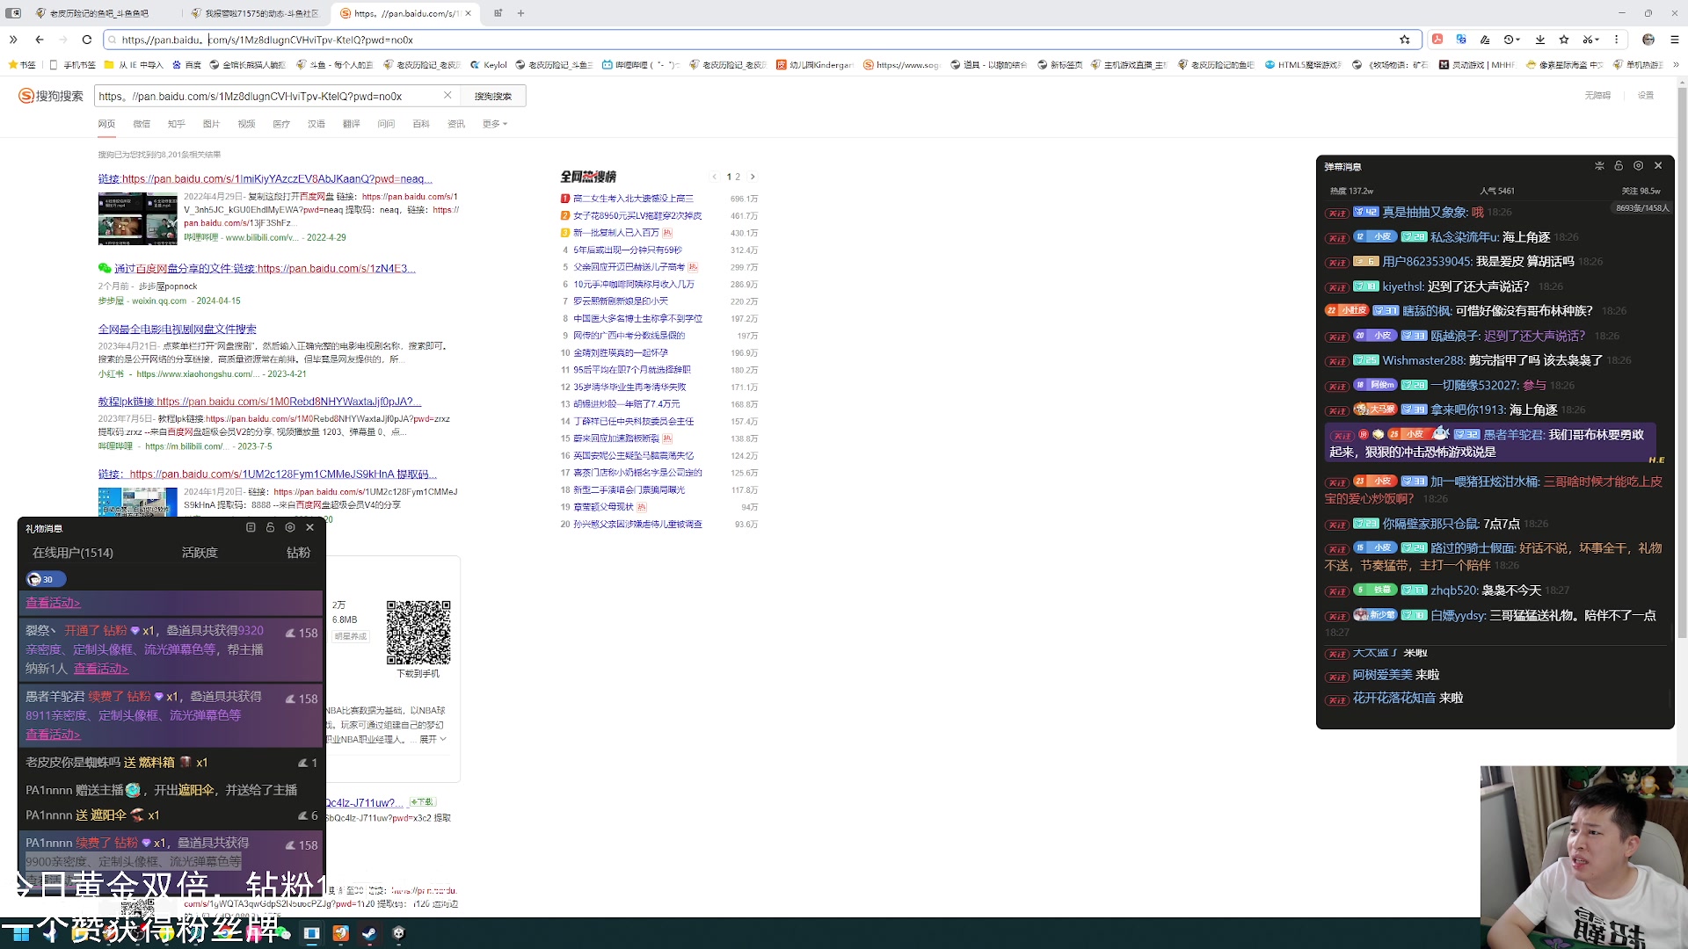
Task: Click the filter icon in the 弹幕消息 header
Action: point(1599,166)
